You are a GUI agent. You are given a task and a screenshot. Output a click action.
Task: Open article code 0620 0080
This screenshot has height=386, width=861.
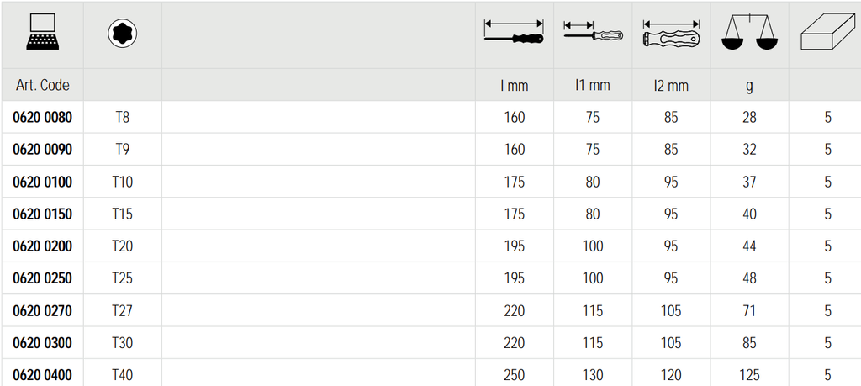42,117
